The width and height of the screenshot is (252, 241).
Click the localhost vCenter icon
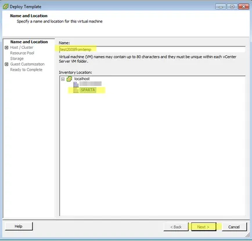tap(69, 79)
